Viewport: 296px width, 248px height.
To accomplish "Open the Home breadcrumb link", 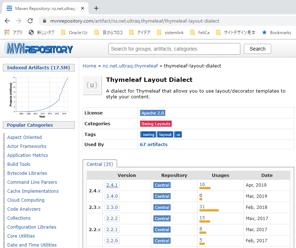I will (89, 66).
